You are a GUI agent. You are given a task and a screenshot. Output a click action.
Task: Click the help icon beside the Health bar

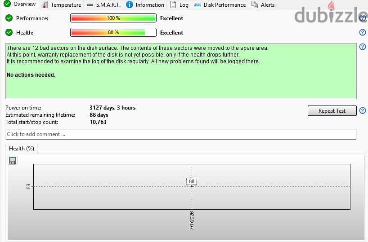coord(363,32)
